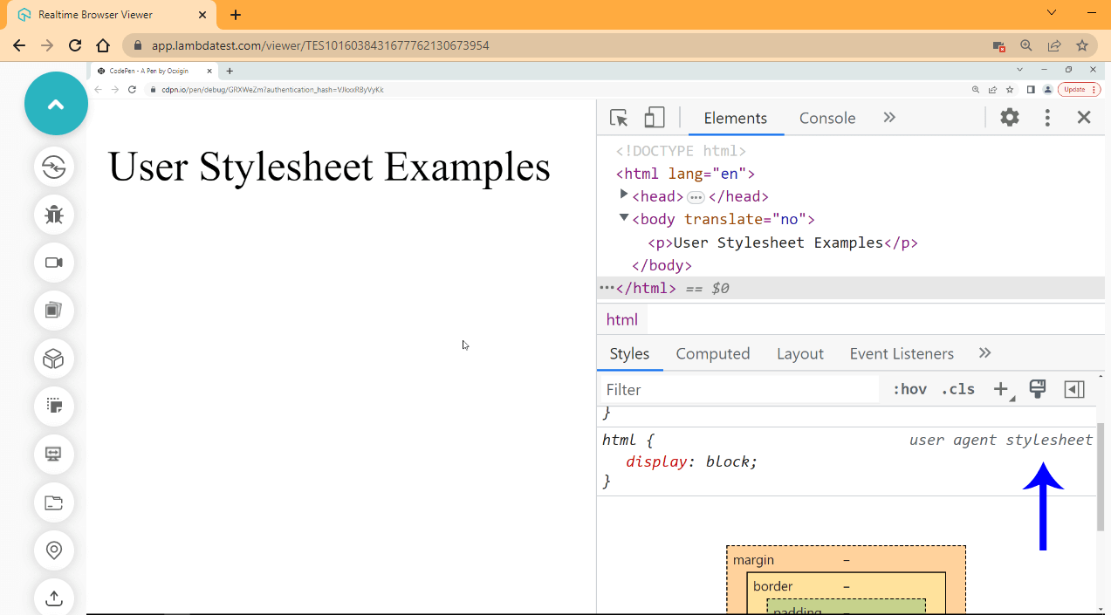Toggle the device toolbar in DevTools
The width and height of the screenshot is (1111, 615).
click(654, 116)
